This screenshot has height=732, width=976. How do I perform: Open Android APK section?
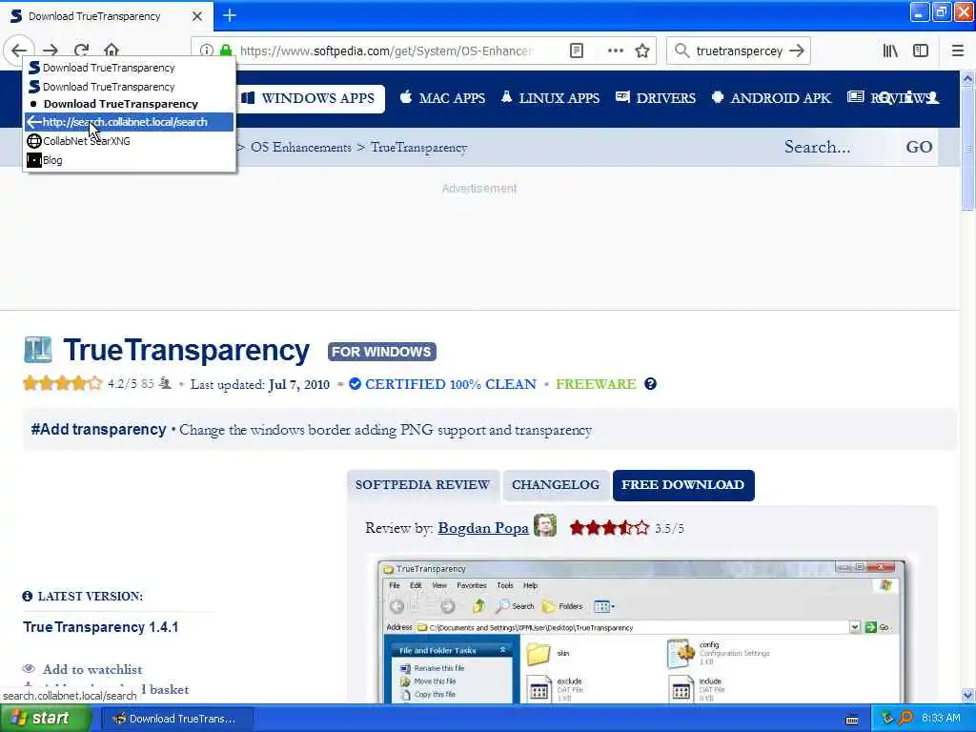tap(771, 98)
